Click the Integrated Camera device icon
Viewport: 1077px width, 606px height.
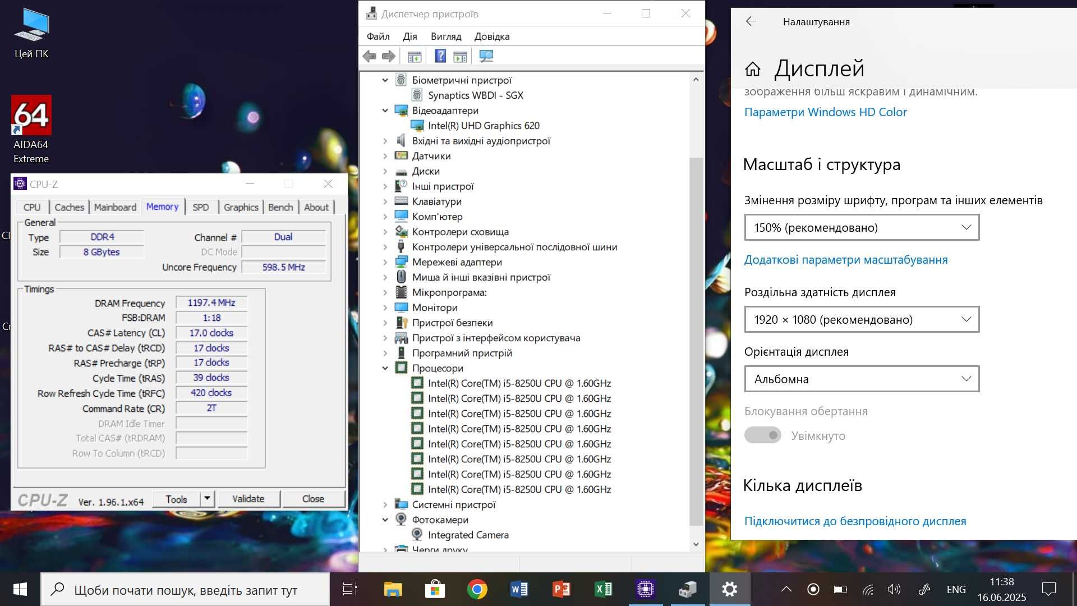pos(417,535)
